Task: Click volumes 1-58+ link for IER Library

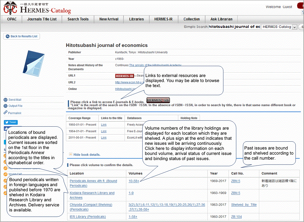Action: coord(133,217)
